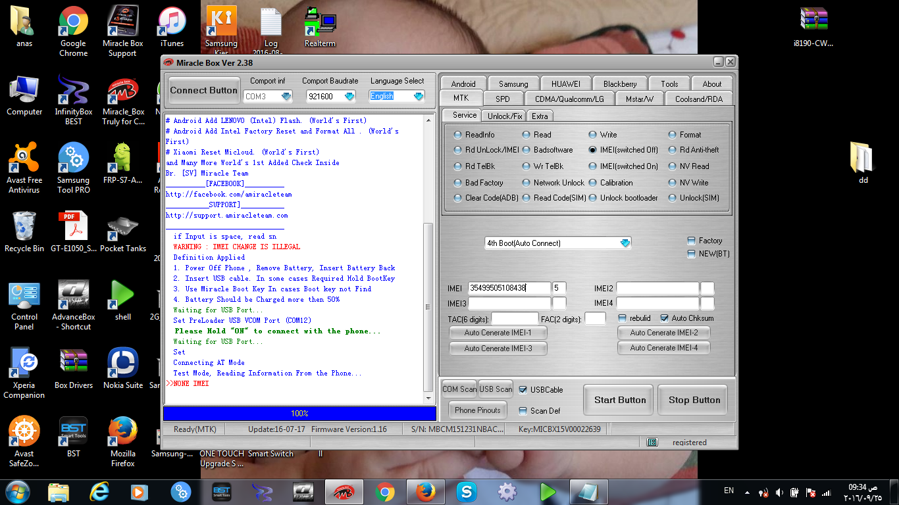Viewport: 899px width, 505px height.
Task: Open the GT-E1050 PDF file icon
Action: (x=73, y=231)
